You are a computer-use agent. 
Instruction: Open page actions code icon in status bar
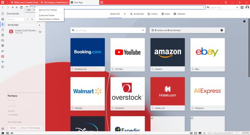pos(204,133)
